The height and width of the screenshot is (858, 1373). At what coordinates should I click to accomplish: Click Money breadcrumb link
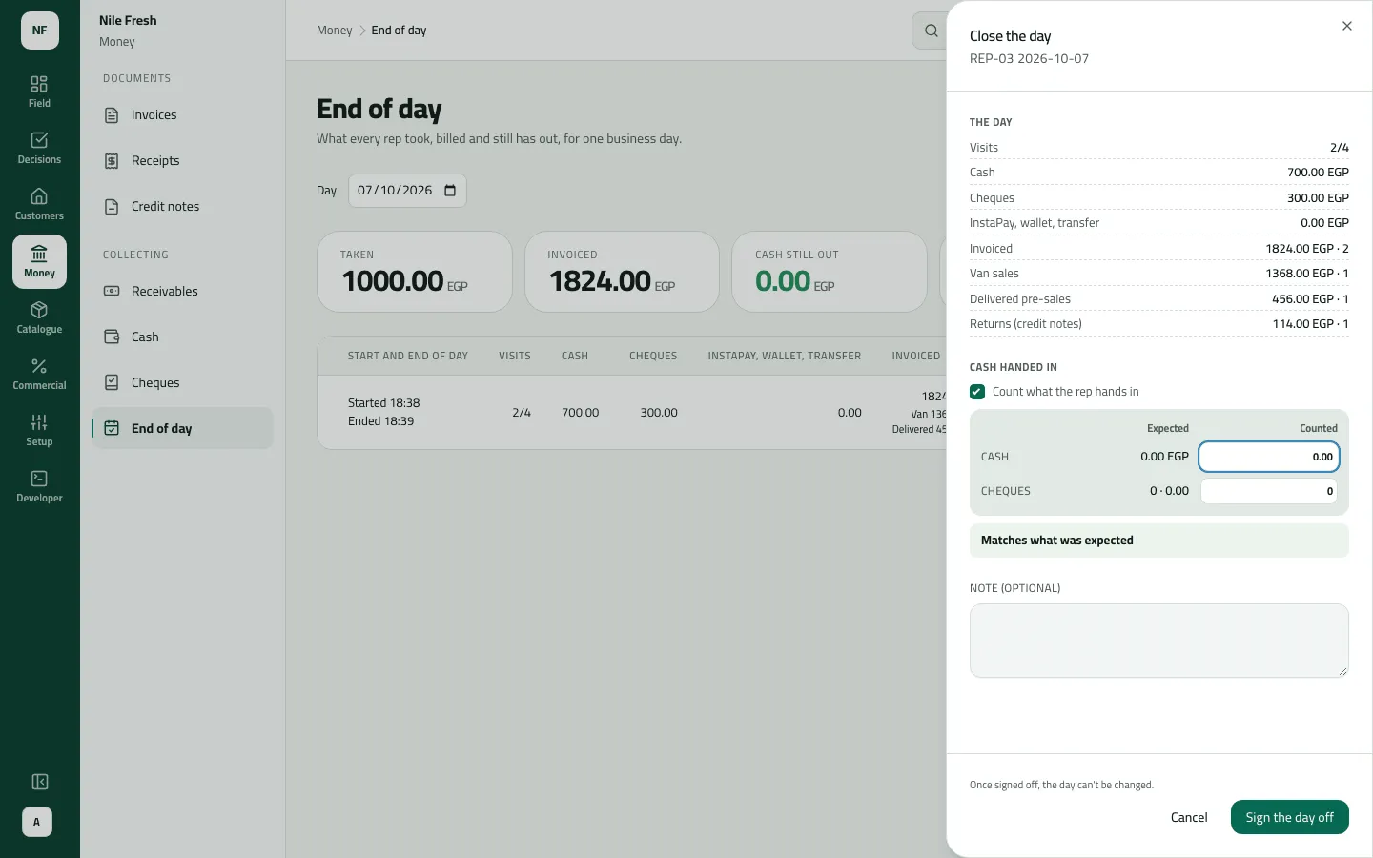(x=335, y=31)
